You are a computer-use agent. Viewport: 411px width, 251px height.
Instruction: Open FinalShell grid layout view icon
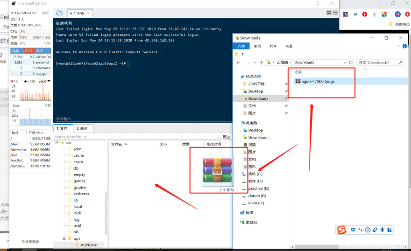pyautogui.click(x=329, y=13)
